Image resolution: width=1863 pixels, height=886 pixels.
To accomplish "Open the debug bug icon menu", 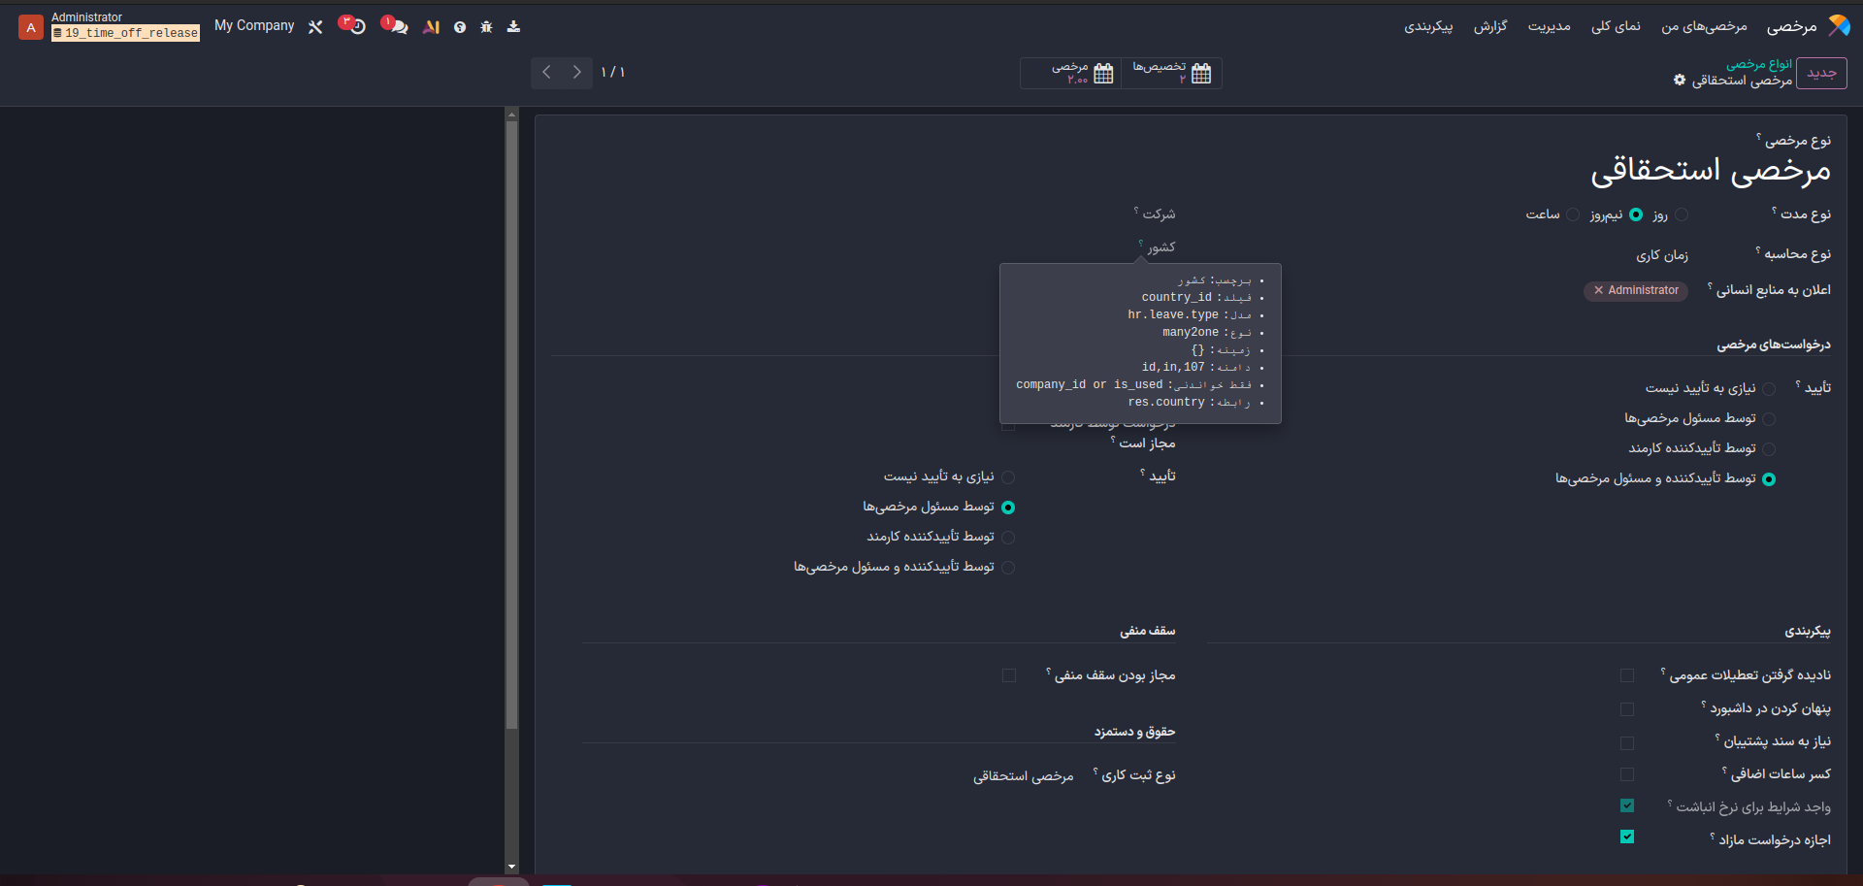I will point(486,27).
